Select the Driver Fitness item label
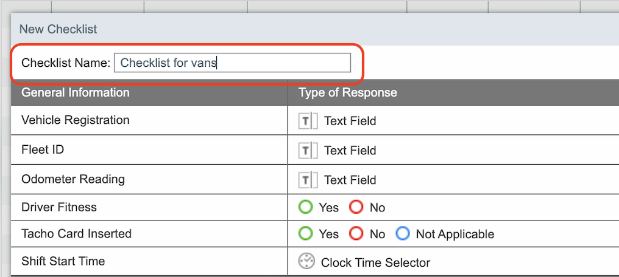619x277 pixels. [59, 207]
